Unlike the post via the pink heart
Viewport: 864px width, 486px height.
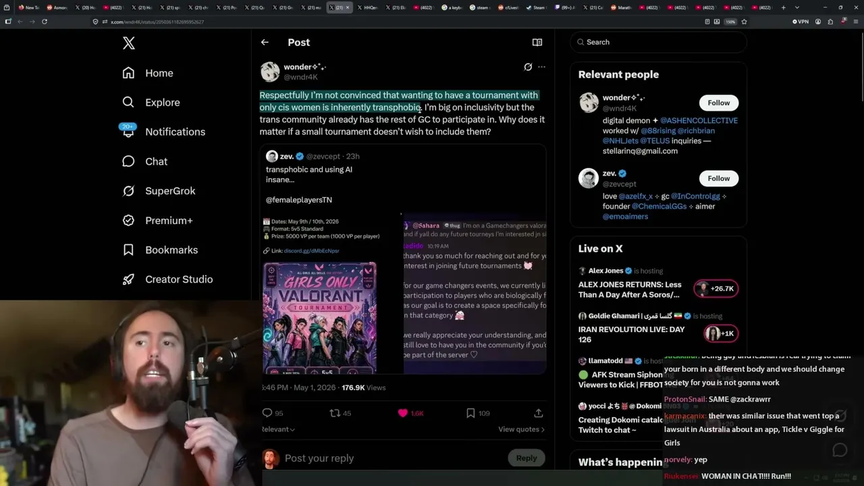click(403, 413)
